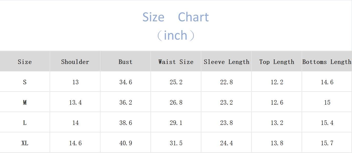The height and width of the screenshot is (153, 352).
Task: Click the Waist Size header cell
Action: pos(176,62)
